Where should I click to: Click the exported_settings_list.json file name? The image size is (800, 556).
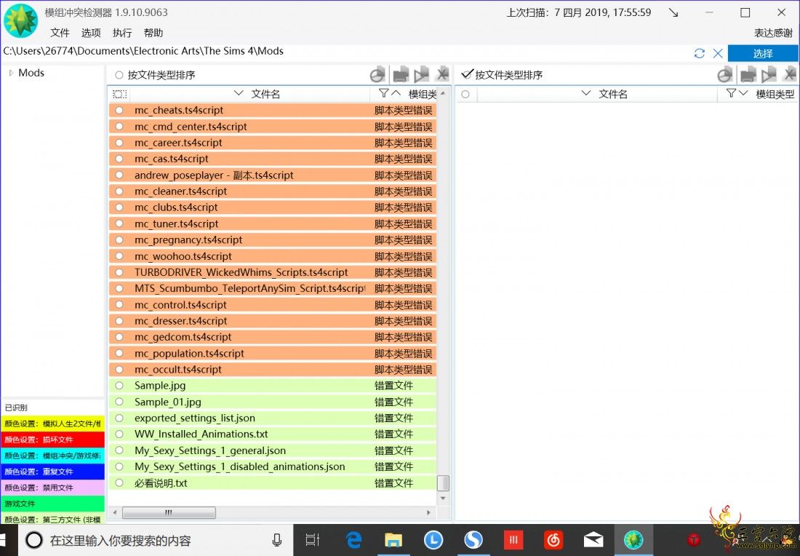pyautogui.click(x=195, y=418)
